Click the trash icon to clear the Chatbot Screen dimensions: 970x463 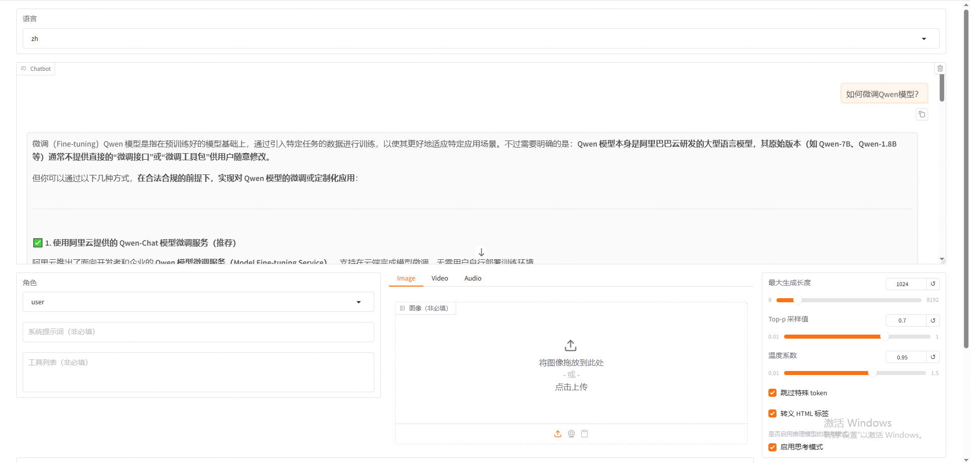[940, 68]
